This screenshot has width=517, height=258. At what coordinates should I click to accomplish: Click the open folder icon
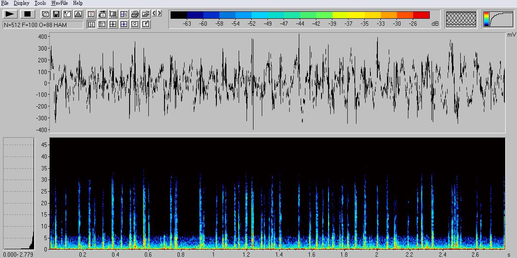[146, 14]
